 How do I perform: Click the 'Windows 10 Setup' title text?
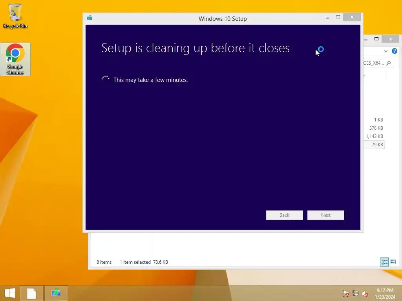[x=223, y=19]
